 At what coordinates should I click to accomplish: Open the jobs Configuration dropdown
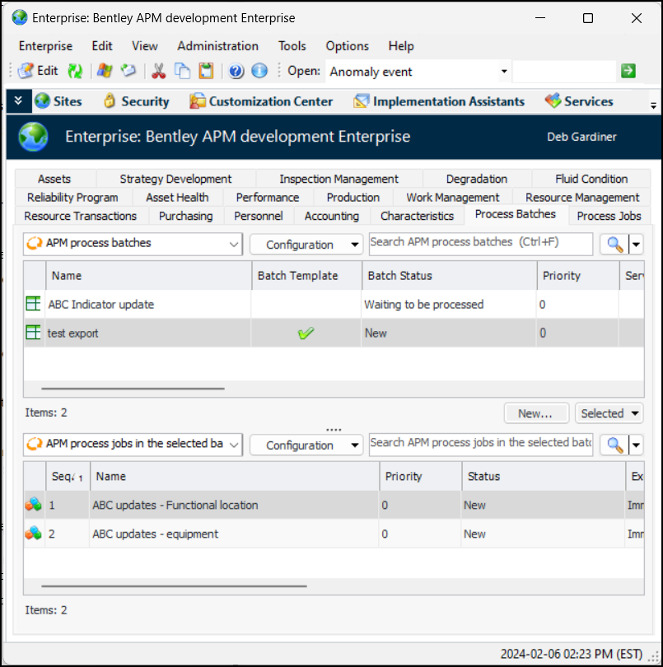306,445
